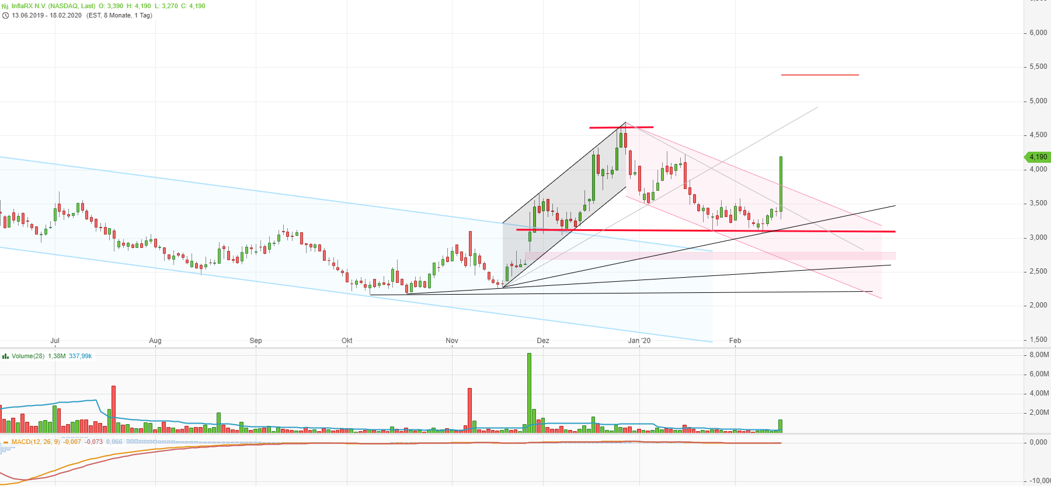Click the Volume indicator bar icon
The width and height of the screenshot is (1051, 486).
tap(5, 356)
